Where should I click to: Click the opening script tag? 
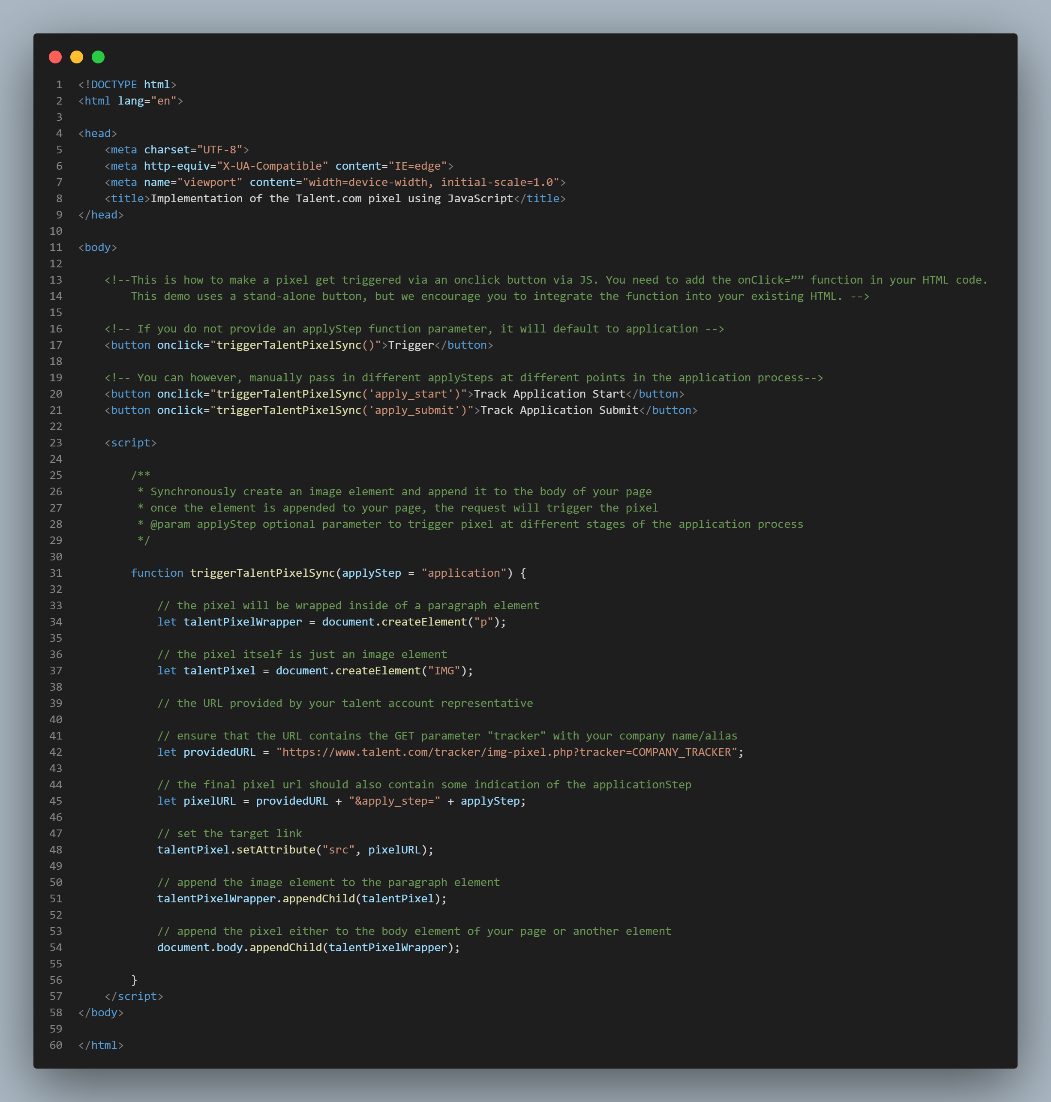131,443
